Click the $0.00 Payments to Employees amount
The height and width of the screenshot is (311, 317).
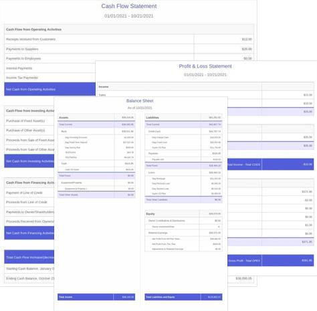247,58
